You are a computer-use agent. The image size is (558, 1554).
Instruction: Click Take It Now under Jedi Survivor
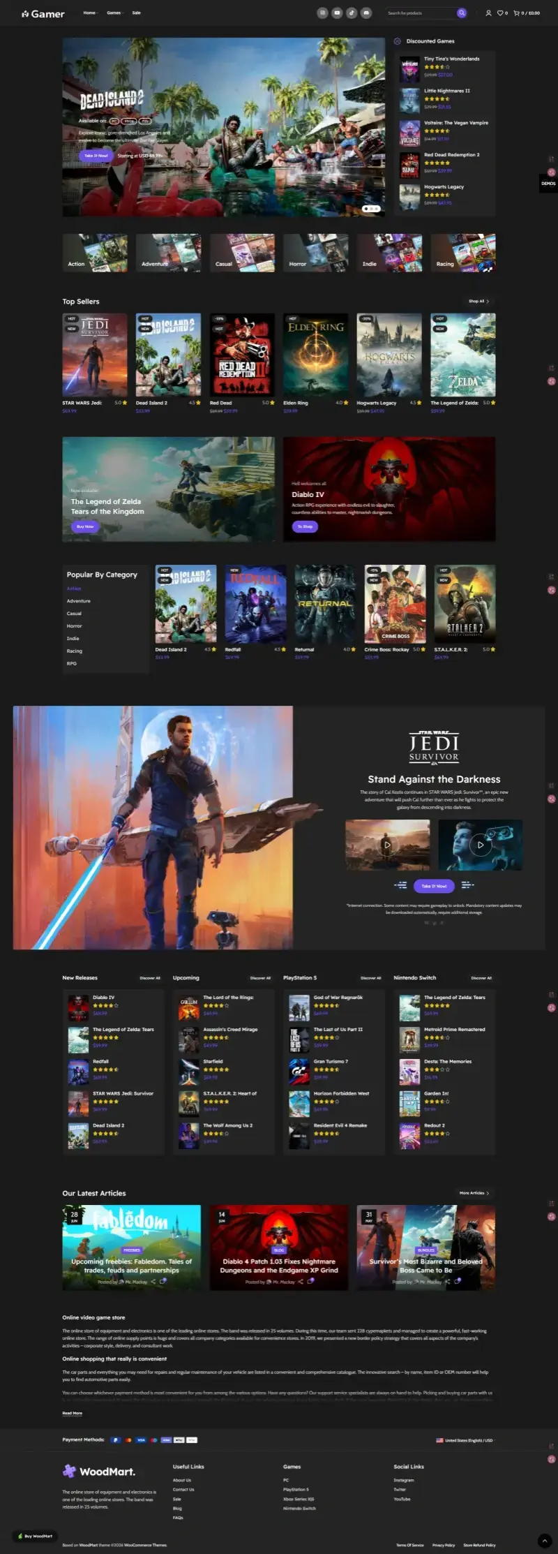coord(434,886)
